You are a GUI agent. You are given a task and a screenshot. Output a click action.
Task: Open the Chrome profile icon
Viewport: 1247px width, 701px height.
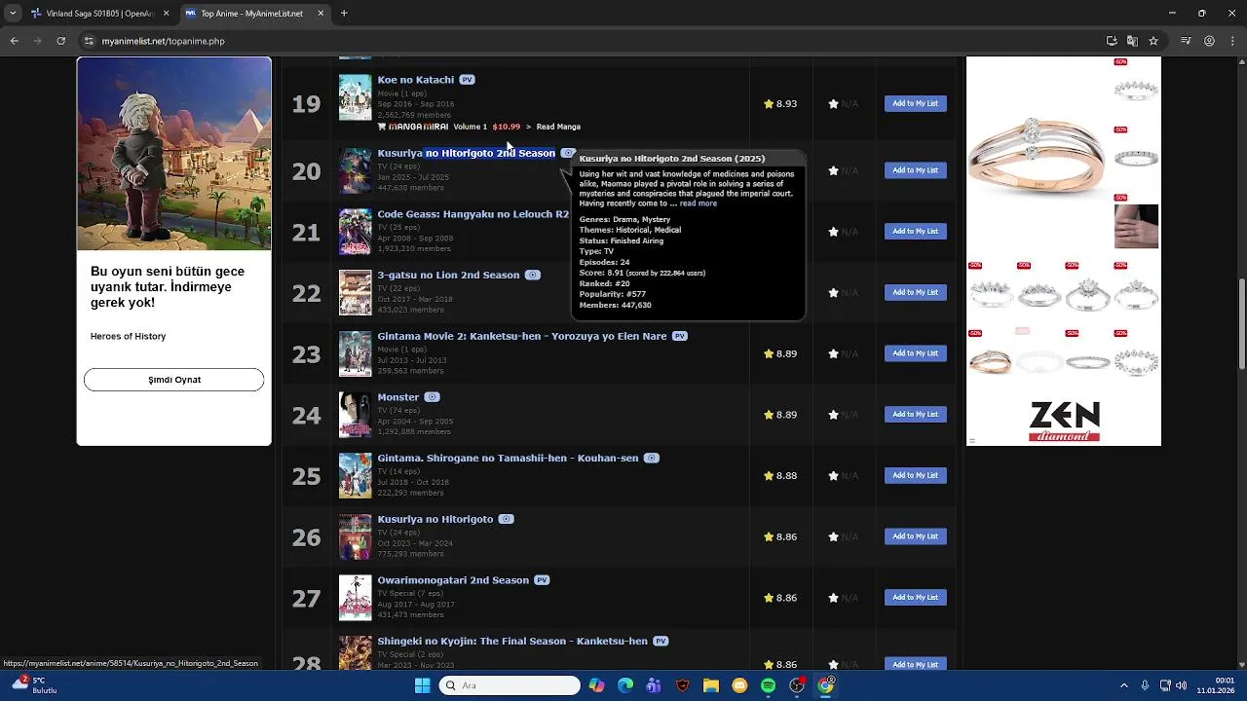[x=1209, y=41]
